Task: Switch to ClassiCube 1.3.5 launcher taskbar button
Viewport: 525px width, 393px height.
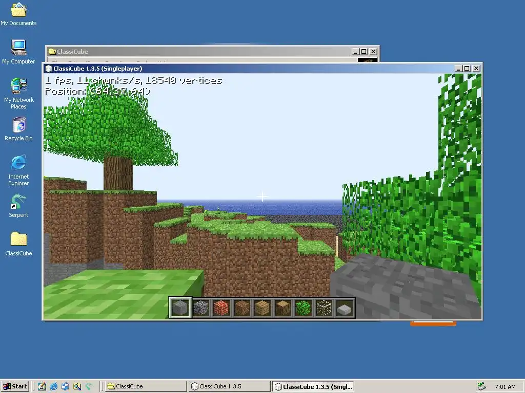Action: coord(230,386)
